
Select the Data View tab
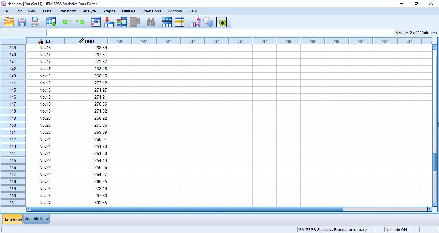click(13, 219)
